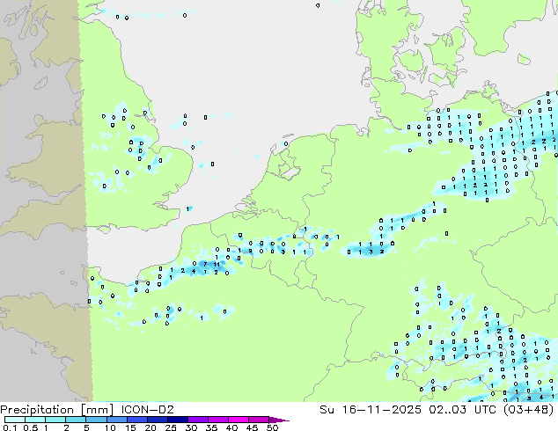This screenshot has height=431, width=558.
Task: Select the '16-11-2025' date text
Action: tap(381, 410)
